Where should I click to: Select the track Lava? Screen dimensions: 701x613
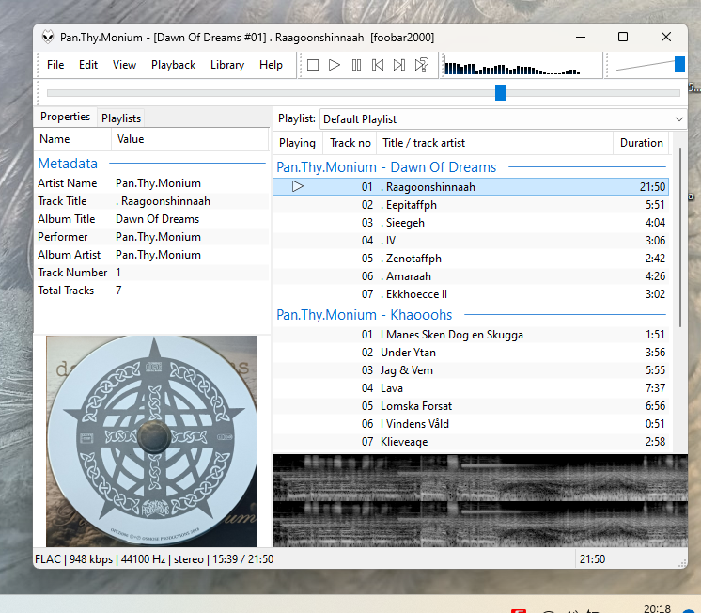coord(471,388)
